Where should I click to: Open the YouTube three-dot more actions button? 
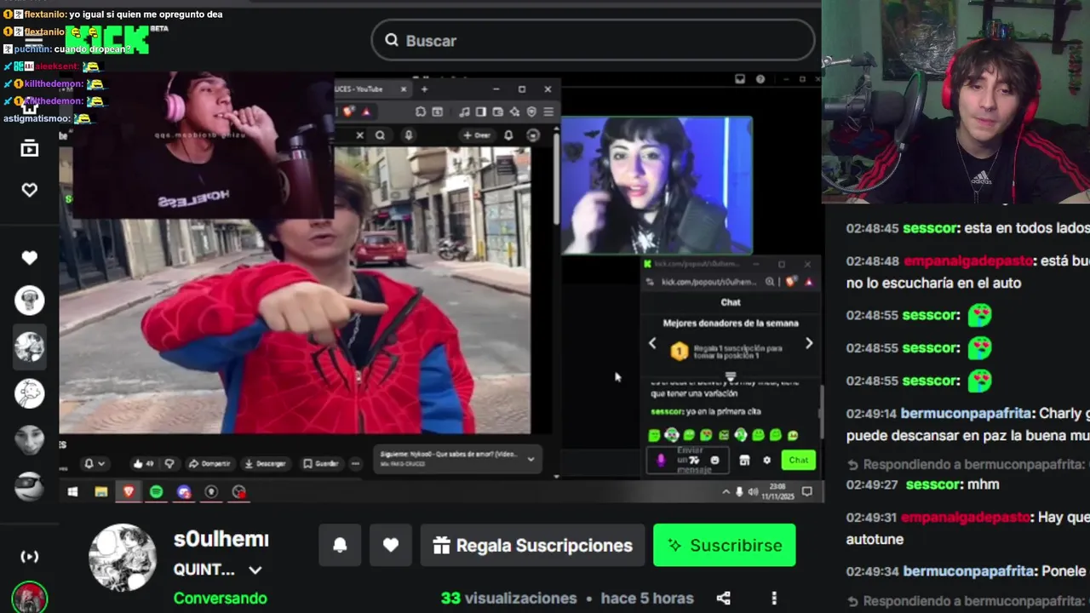[356, 463]
